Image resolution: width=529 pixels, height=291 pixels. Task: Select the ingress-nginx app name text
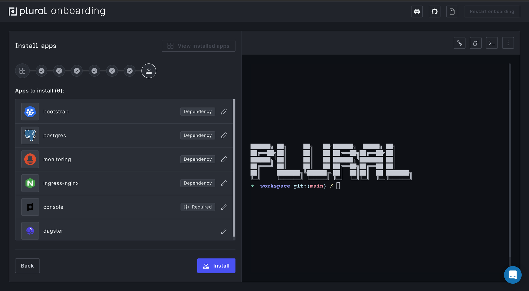click(x=61, y=183)
